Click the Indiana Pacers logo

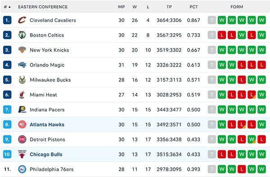tap(22, 110)
